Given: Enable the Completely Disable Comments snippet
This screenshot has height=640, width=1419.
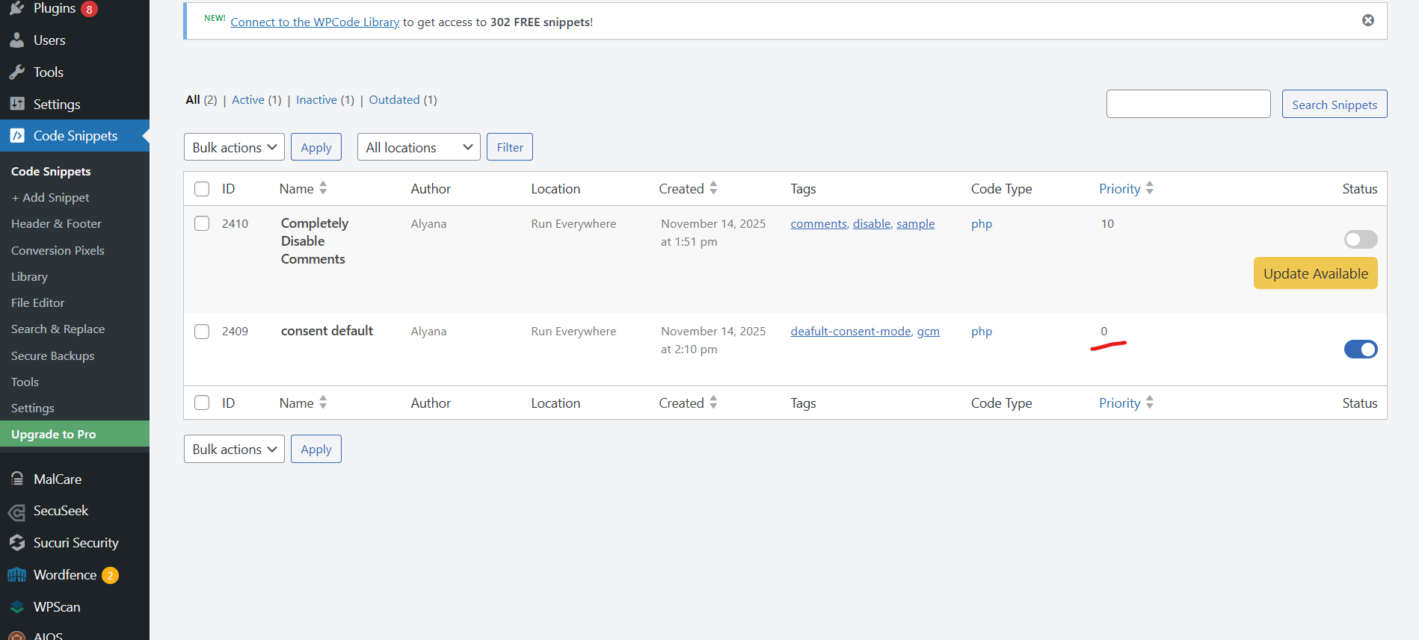Looking at the screenshot, I should pos(1360,239).
